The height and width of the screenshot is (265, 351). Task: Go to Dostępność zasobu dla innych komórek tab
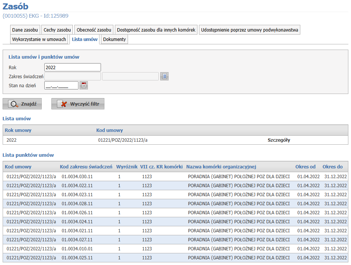pos(156,30)
